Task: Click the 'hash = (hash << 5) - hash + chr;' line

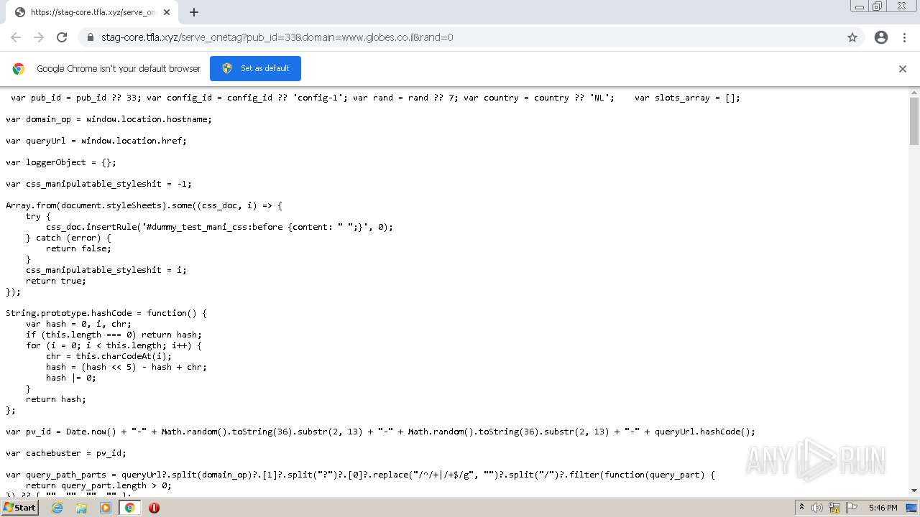Action: tap(126, 367)
